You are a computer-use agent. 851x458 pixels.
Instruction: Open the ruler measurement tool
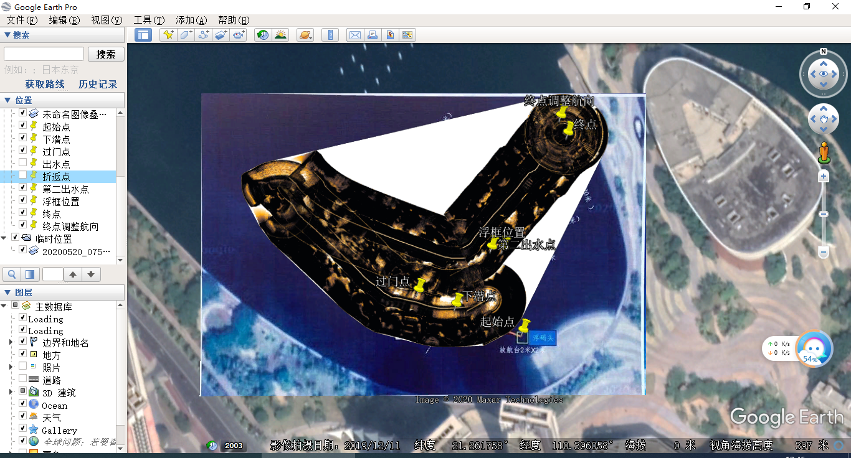coord(330,35)
